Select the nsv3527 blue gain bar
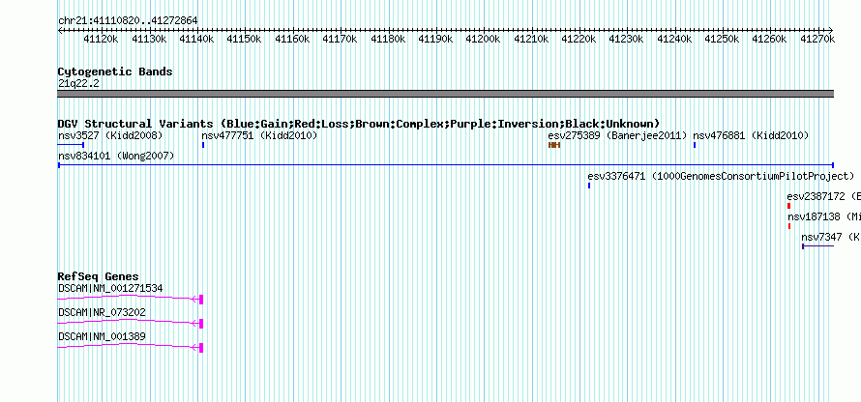Viewport: 861px width, 402px height. [71, 145]
